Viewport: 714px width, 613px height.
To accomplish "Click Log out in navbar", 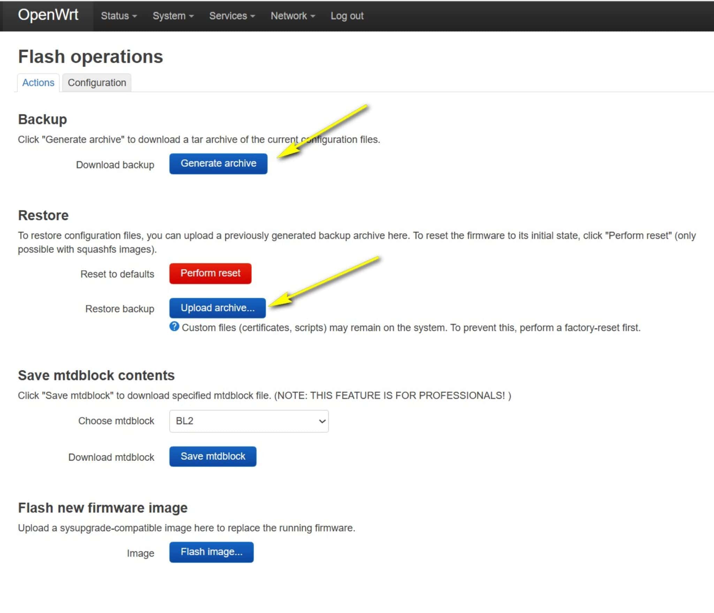I will [347, 16].
